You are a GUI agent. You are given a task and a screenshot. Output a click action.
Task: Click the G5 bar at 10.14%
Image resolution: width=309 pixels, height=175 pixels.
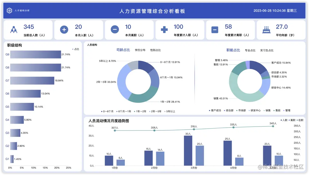(x=22, y=107)
